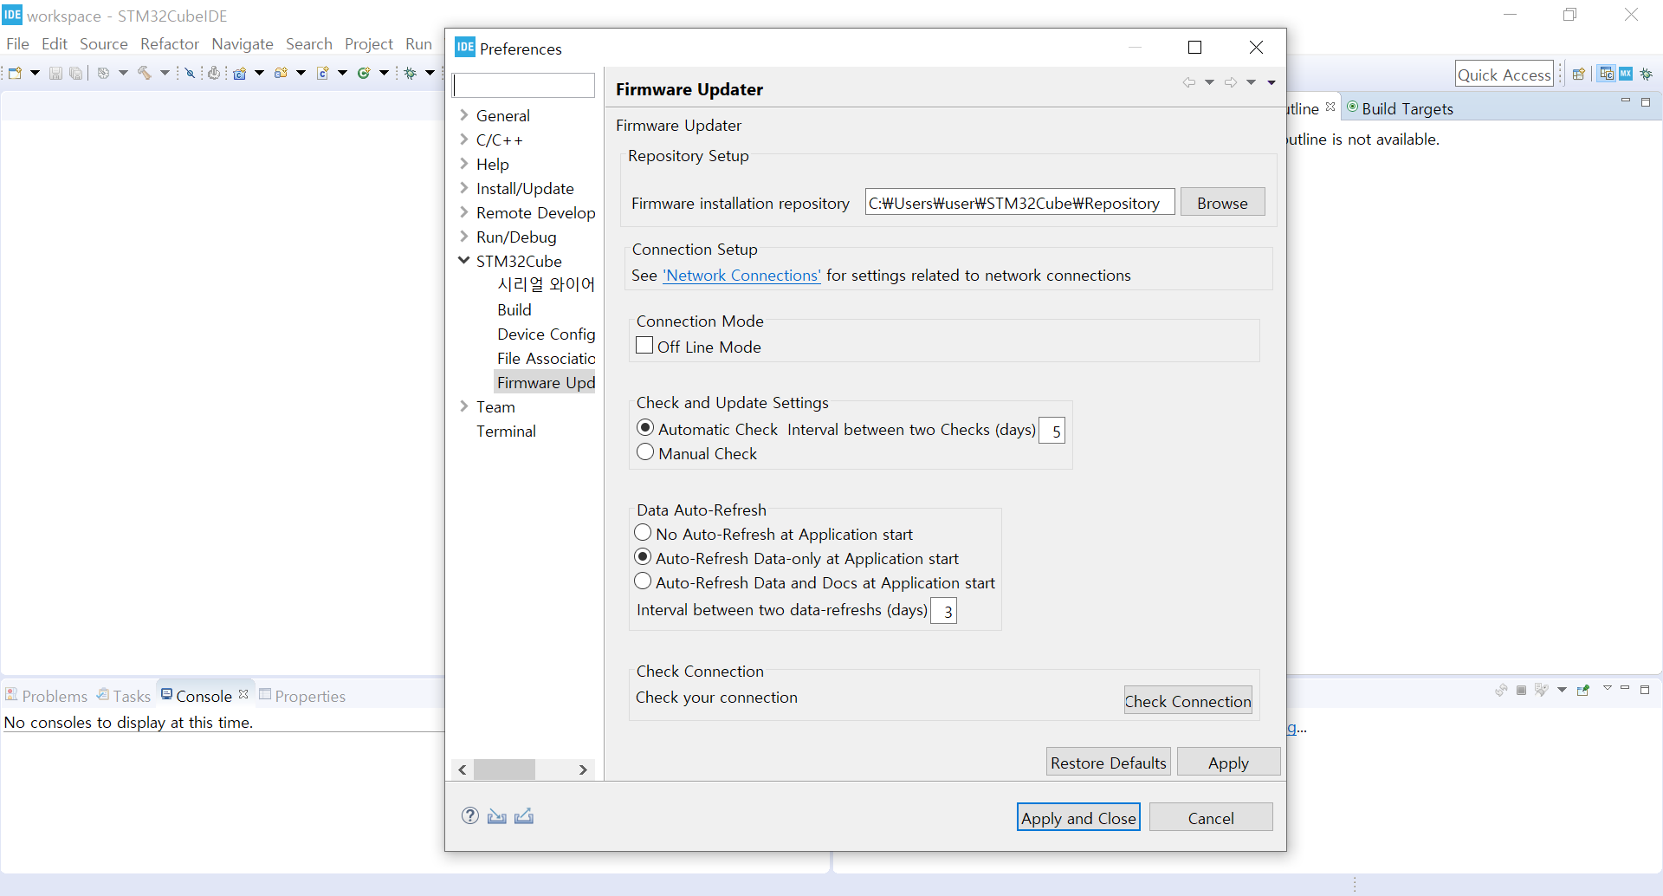This screenshot has height=896, width=1663.
Task: Click the Apply and Close button
Action: [x=1078, y=818]
